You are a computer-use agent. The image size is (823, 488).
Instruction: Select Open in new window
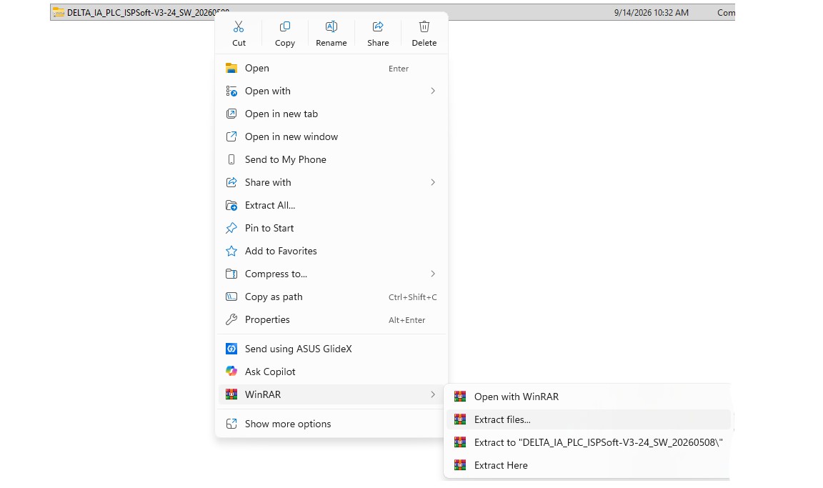tap(331, 137)
